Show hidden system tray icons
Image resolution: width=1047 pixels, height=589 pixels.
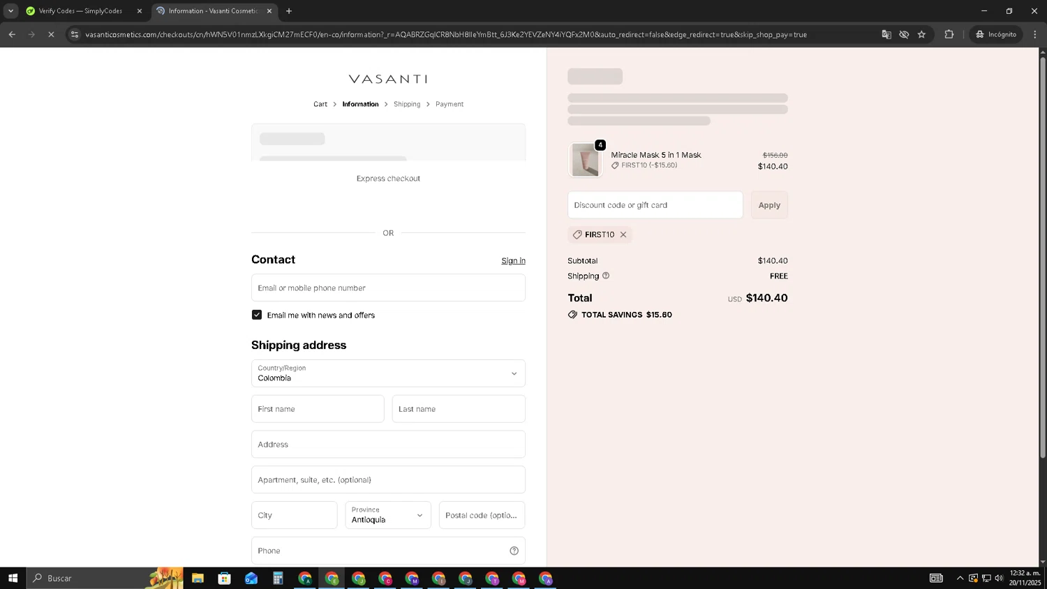click(x=960, y=578)
